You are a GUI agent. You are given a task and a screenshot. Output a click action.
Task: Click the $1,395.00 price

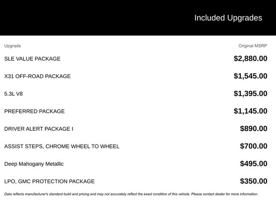(250, 94)
